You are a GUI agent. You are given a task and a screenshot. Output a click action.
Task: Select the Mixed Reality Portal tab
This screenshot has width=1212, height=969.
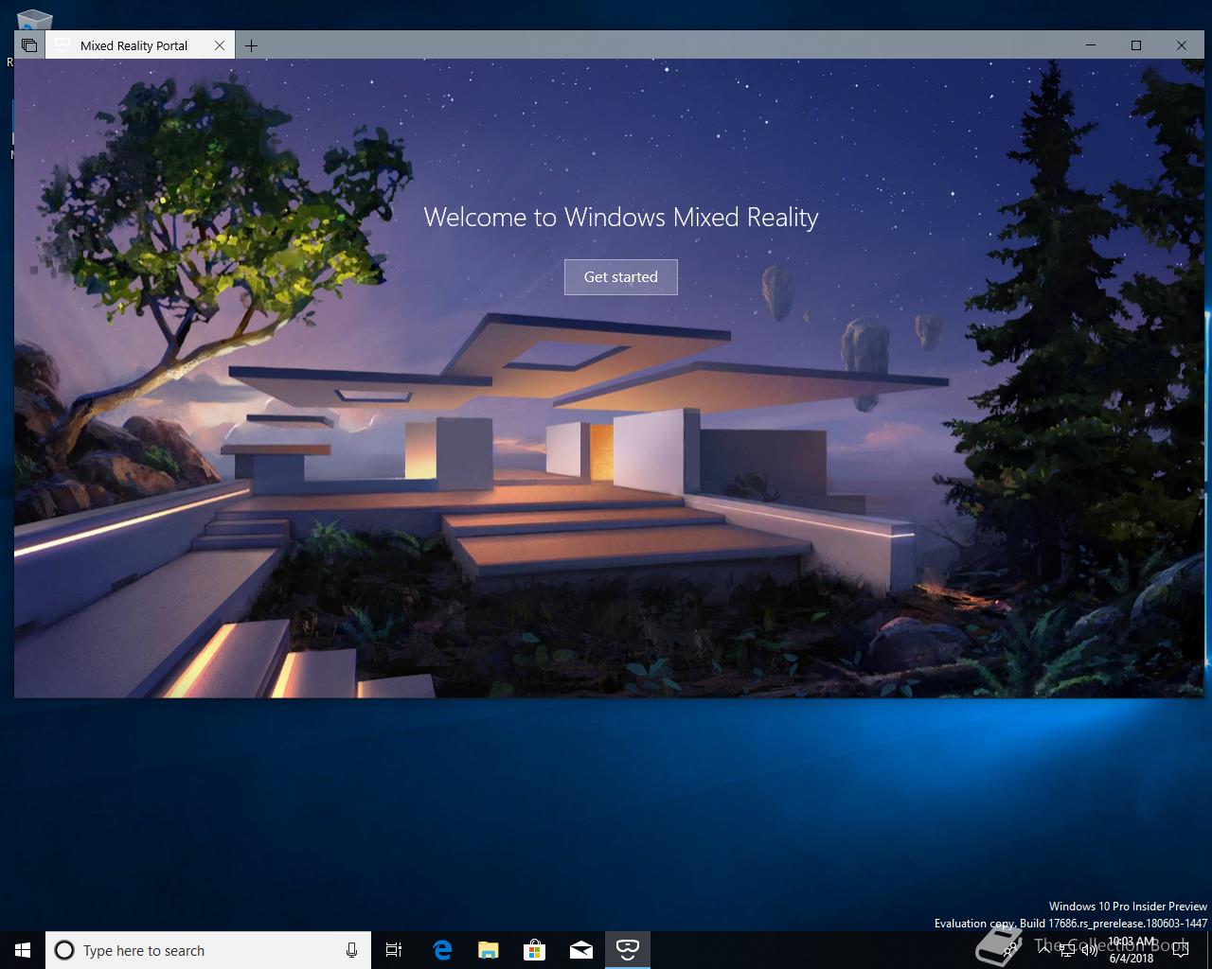[x=140, y=45]
